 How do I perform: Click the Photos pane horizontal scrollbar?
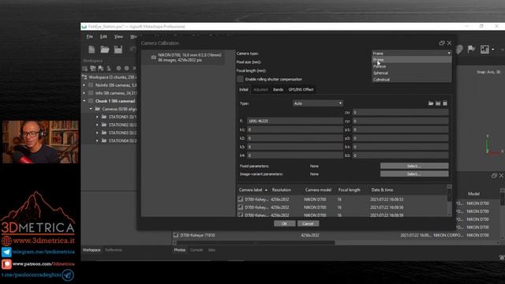pyautogui.click(x=256, y=242)
